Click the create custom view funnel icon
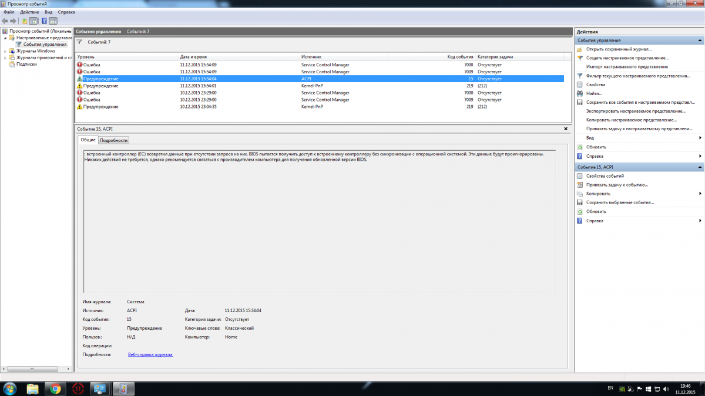Image resolution: width=705 pixels, height=396 pixels. pyautogui.click(x=580, y=58)
